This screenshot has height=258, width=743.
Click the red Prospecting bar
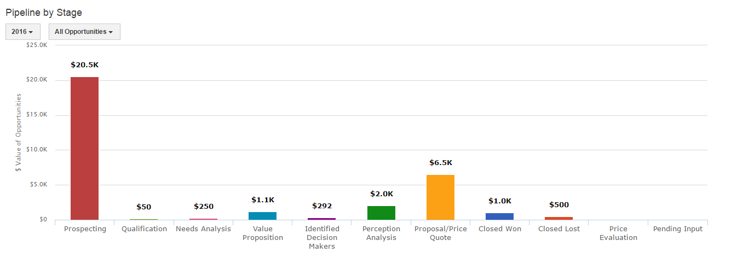pyautogui.click(x=84, y=148)
